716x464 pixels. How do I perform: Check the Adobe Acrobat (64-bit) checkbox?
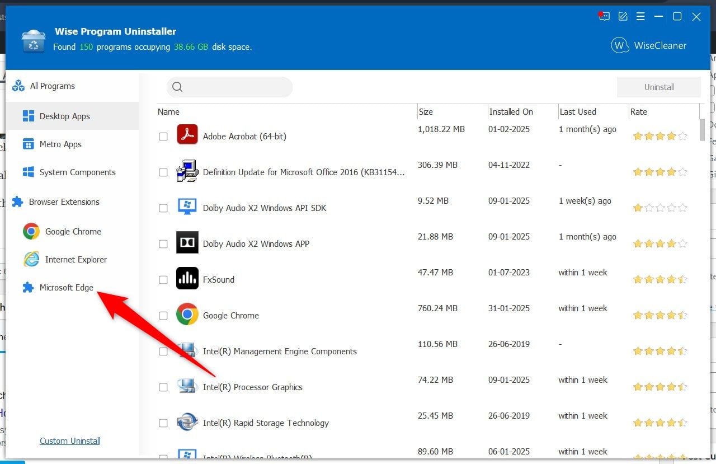click(x=163, y=136)
